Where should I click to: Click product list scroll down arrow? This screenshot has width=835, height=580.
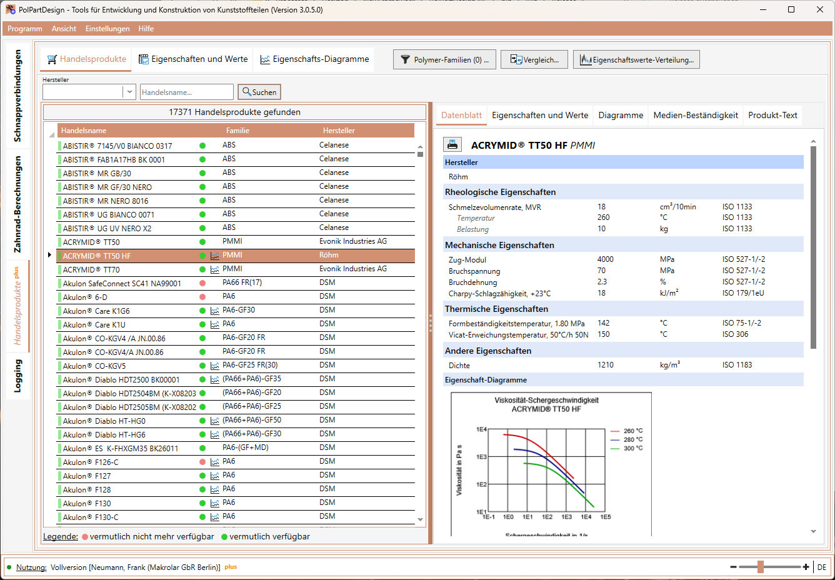point(421,519)
